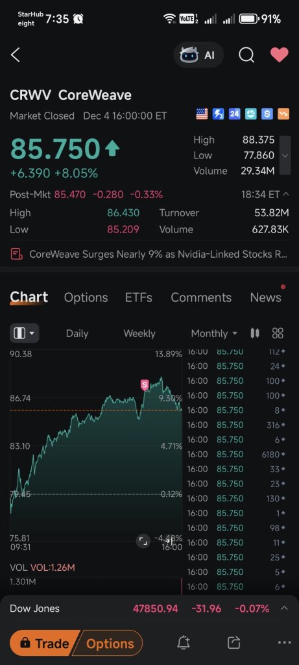Switch to the Comments tab
This screenshot has height=665, width=299.
click(201, 297)
